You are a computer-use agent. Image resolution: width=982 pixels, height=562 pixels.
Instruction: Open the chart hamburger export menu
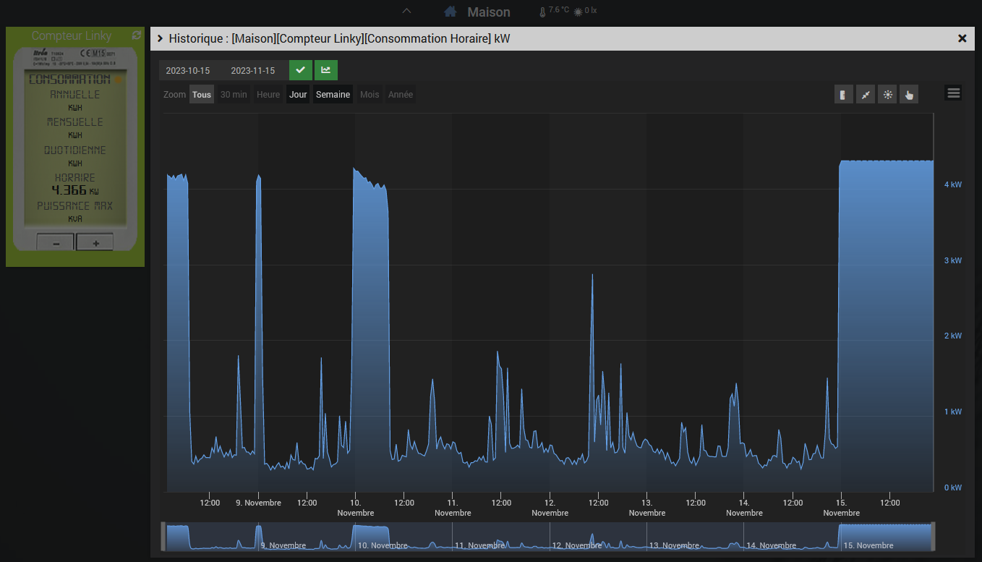pyautogui.click(x=954, y=93)
